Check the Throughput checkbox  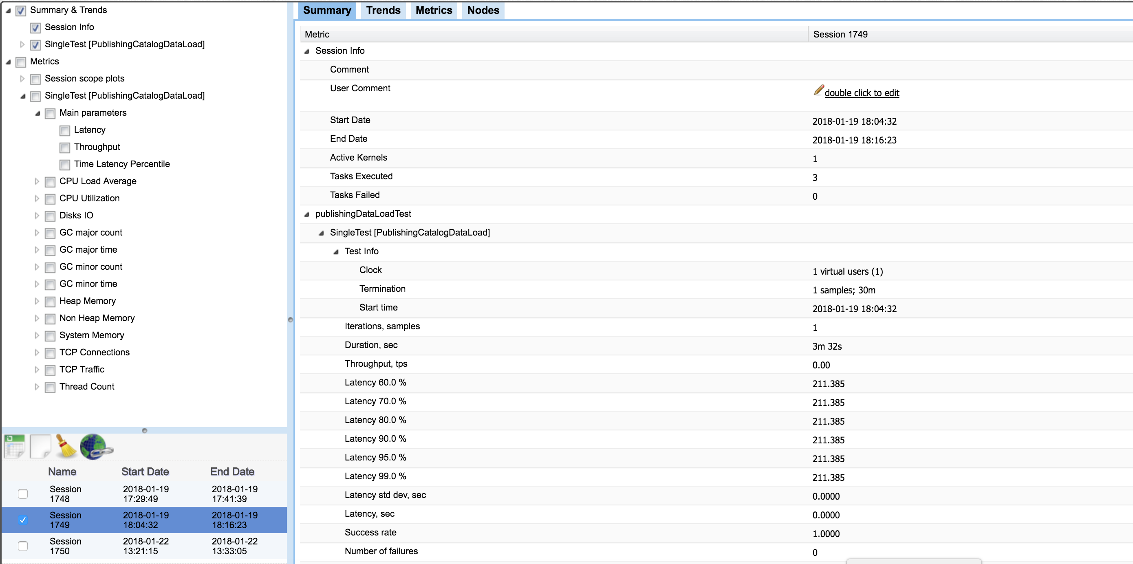pyautogui.click(x=65, y=148)
